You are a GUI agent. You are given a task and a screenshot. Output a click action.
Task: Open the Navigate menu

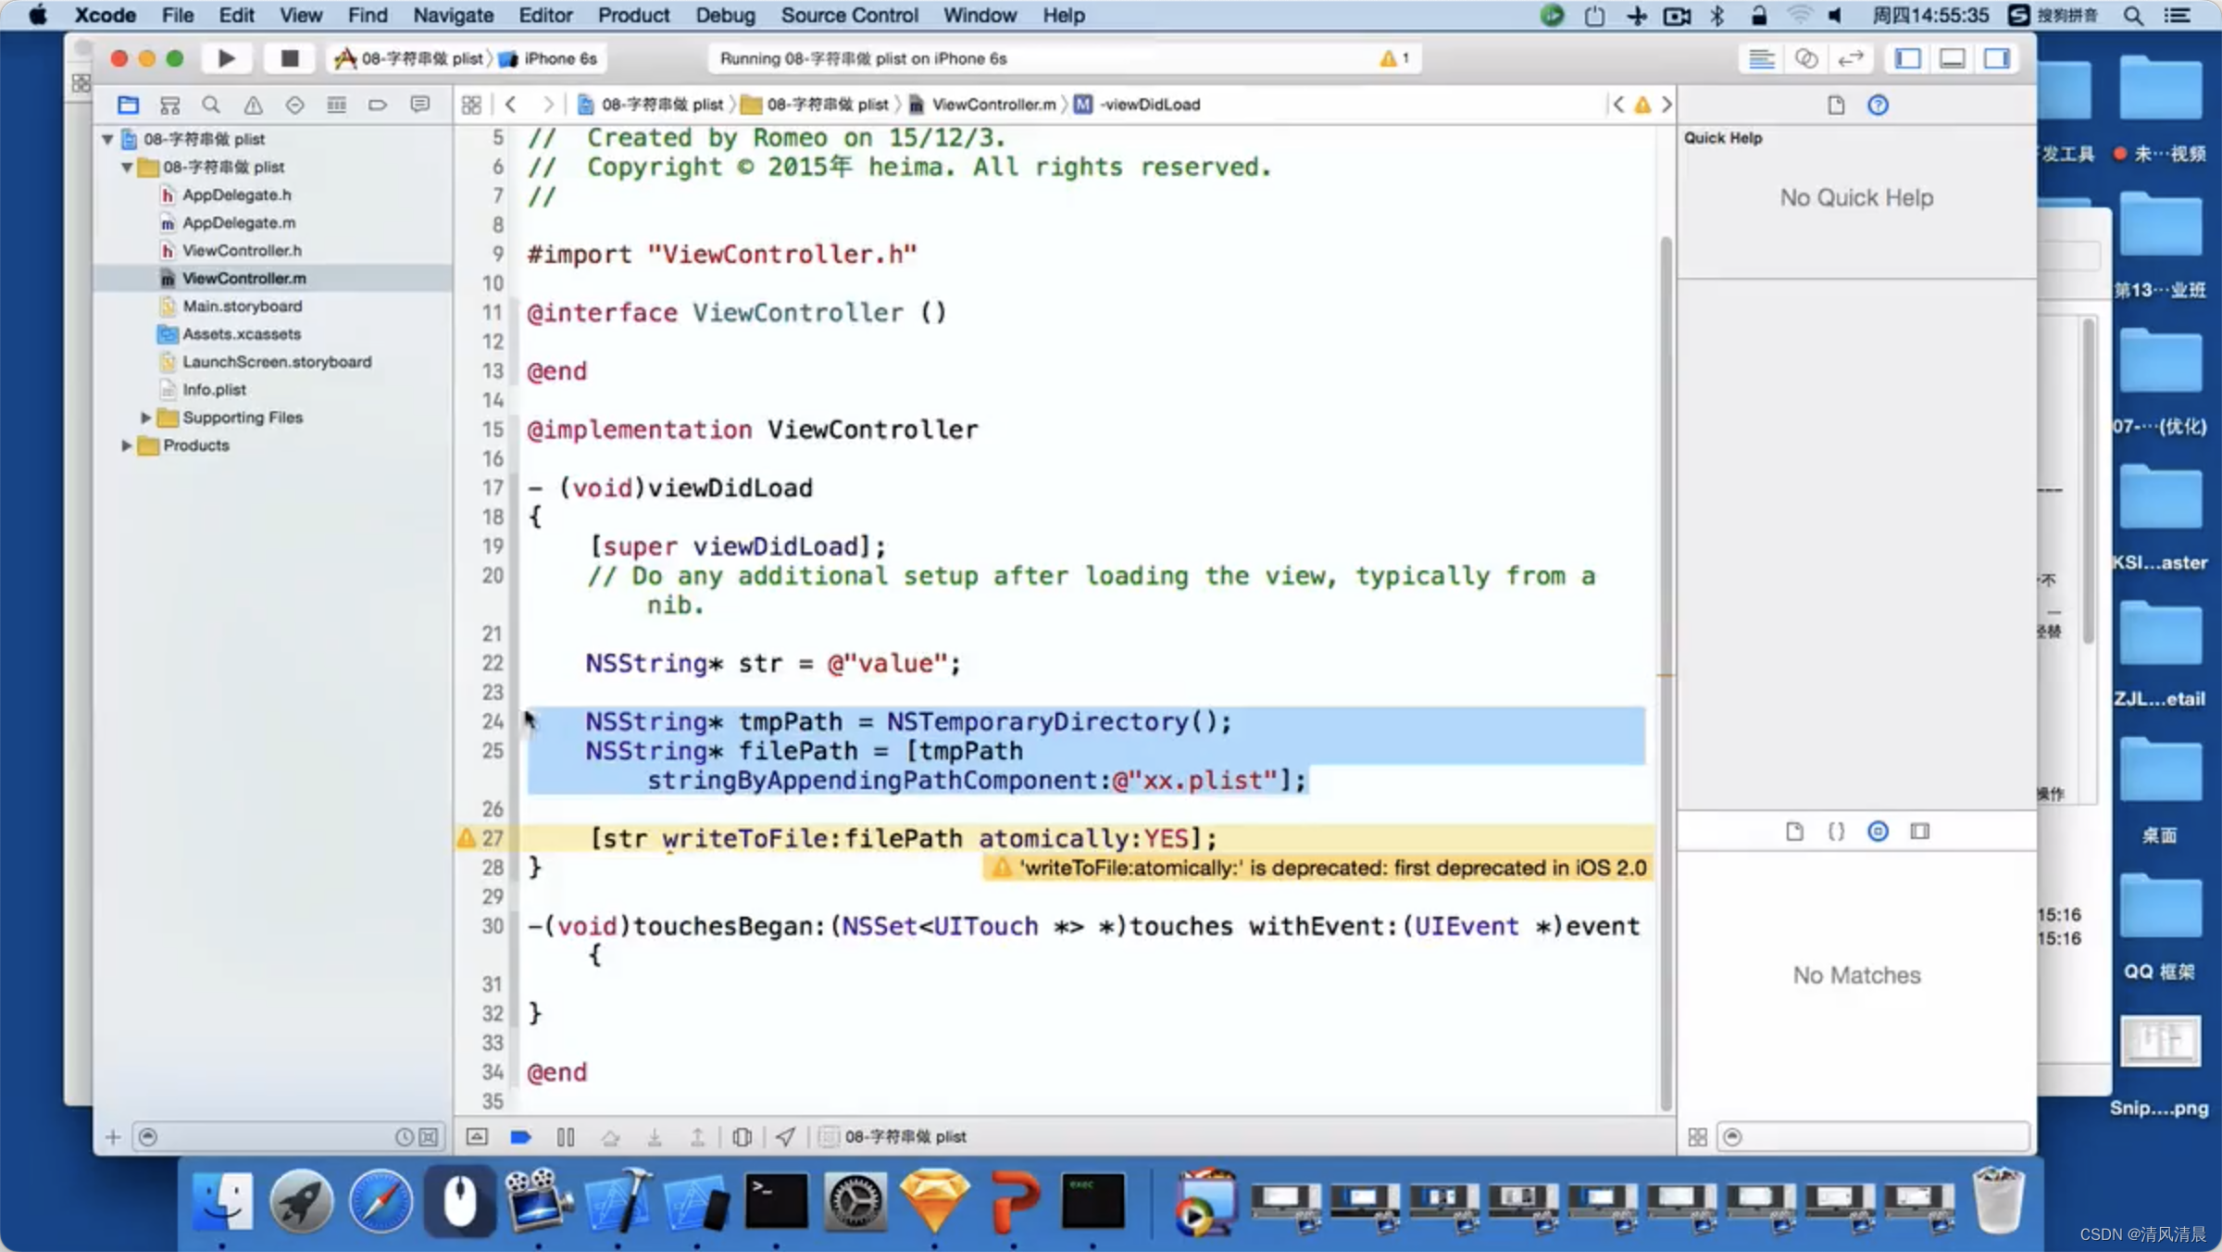453,15
